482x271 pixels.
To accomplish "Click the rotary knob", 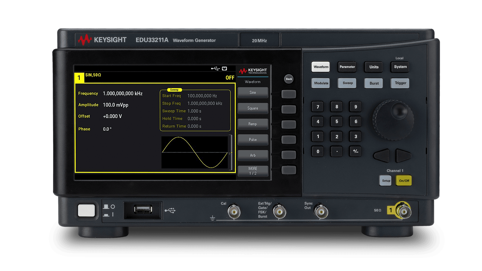I will pyautogui.click(x=393, y=120).
